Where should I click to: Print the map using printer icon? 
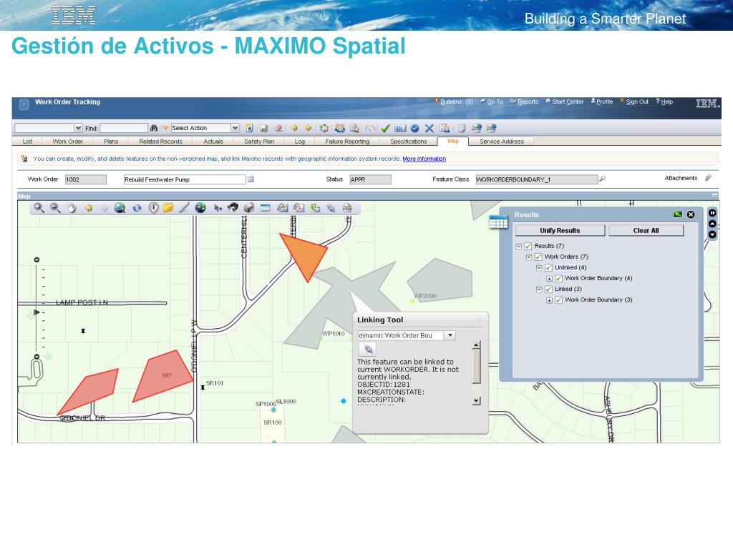(347, 208)
